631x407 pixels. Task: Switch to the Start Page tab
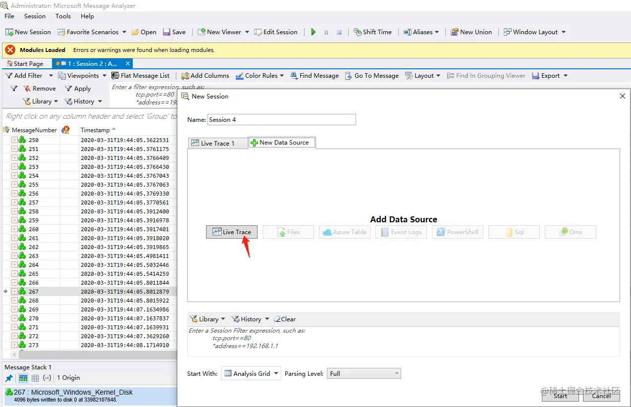tap(25, 63)
